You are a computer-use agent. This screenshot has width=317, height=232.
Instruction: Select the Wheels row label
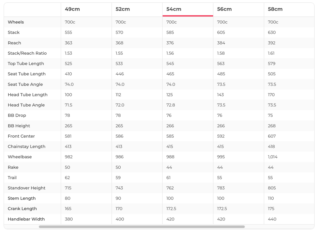[16, 22]
